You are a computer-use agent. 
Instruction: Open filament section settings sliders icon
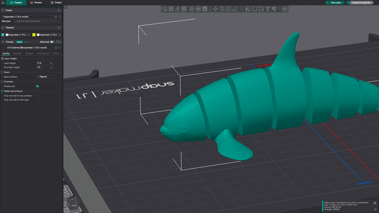click(59, 28)
